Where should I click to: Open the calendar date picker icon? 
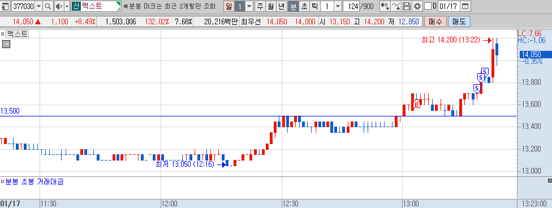coord(465,6)
